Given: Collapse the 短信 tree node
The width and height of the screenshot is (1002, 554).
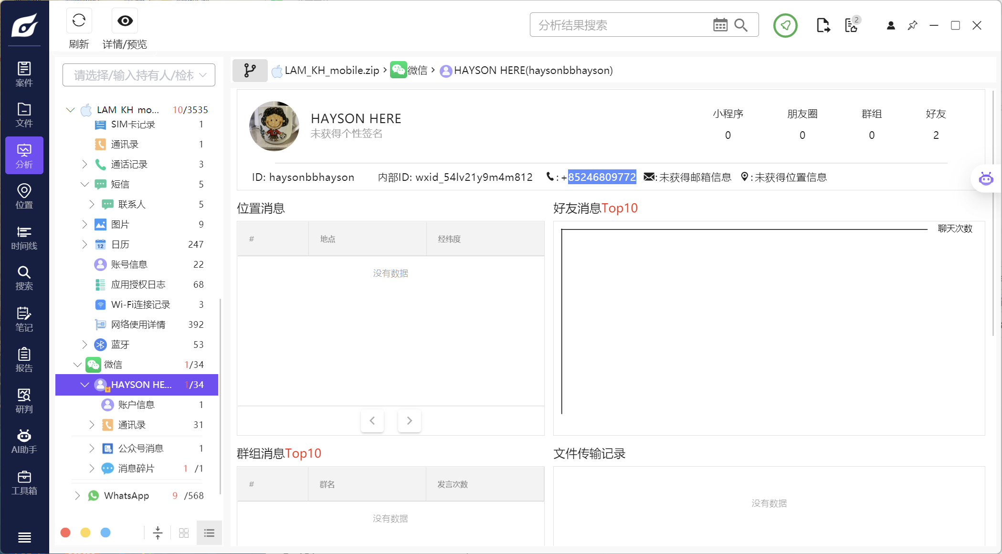Looking at the screenshot, I should (84, 184).
